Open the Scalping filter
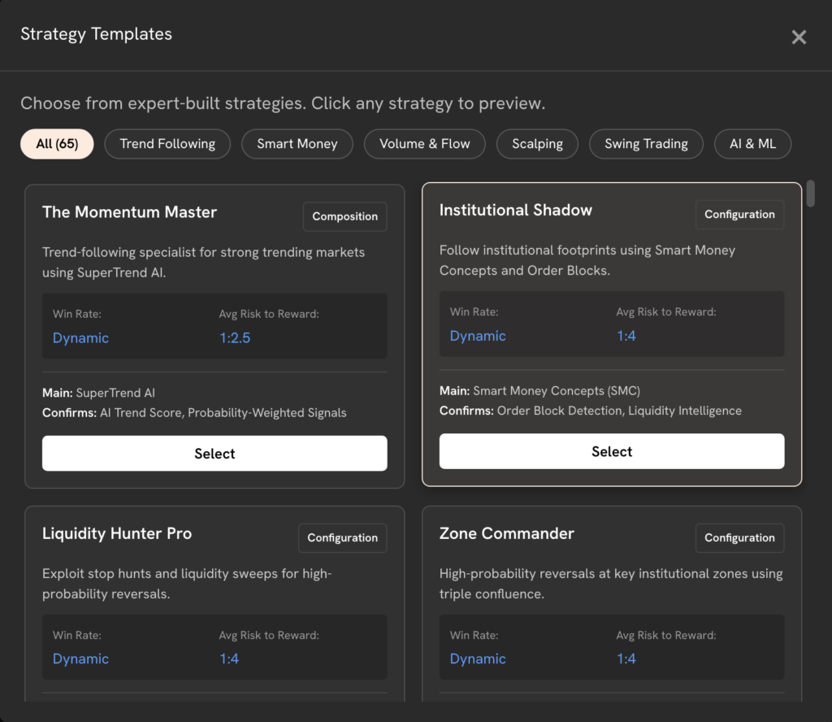Viewport: 832px width, 722px height. pos(537,144)
